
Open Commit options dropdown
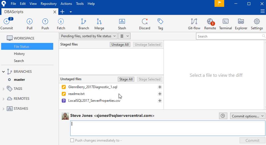coord(248,116)
